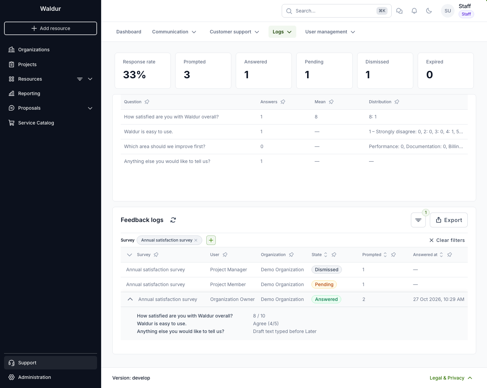Toggle expand all rows chevron in logs header
The image size is (487, 388).
point(130,255)
